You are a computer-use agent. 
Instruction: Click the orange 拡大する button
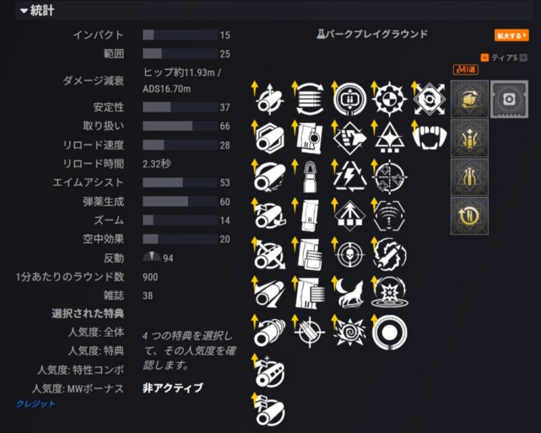(511, 35)
